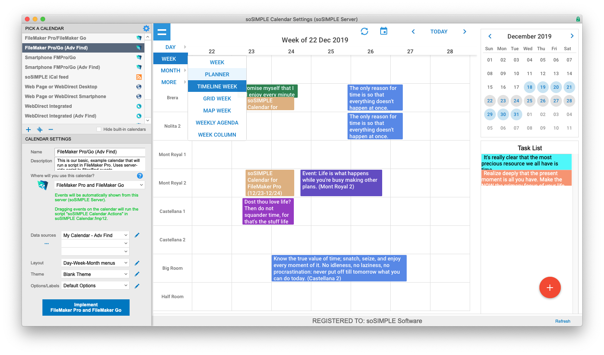Duplicate calendar with the double-plus icon
This screenshot has height=355, width=604.
(x=40, y=130)
